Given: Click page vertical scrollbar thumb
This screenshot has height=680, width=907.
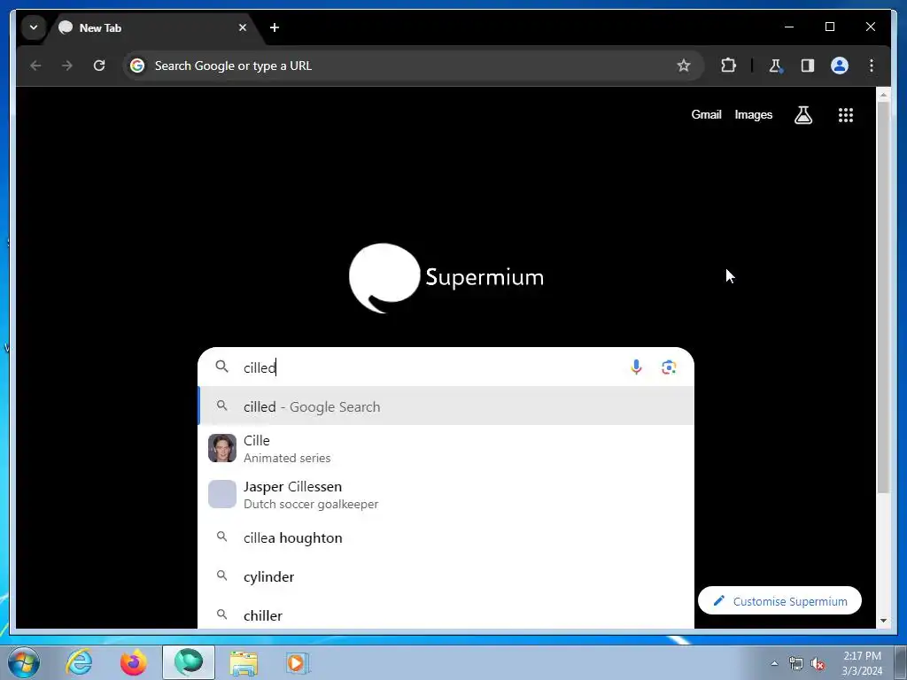Looking at the screenshot, I should point(883,297).
